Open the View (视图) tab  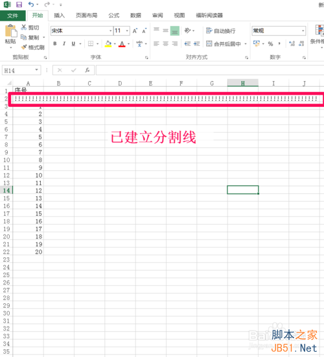pos(179,16)
